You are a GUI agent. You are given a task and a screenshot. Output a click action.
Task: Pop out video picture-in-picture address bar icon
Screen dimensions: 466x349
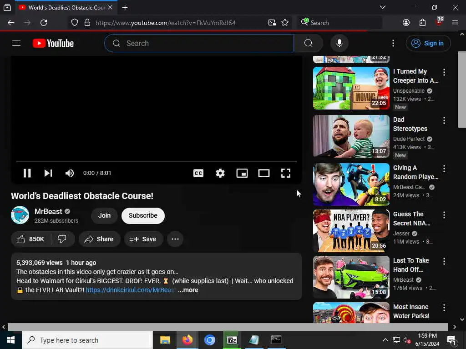272,23
